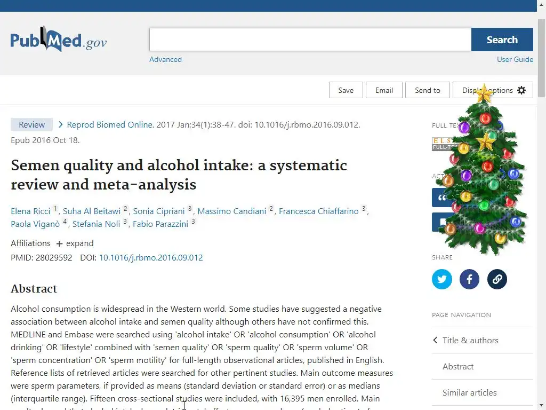Click affiliation superscript 4 after Paola Viganò

point(65,222)
